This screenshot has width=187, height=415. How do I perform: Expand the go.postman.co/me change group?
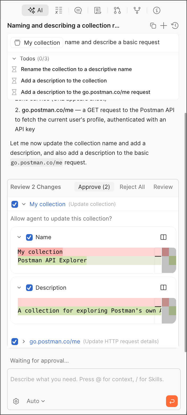(x=24, y=342)
